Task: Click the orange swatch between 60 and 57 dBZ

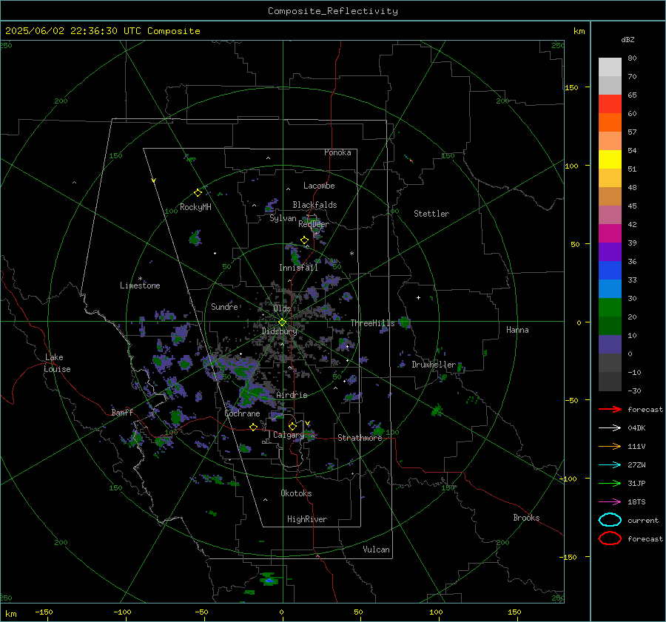Action: [610, 123]
